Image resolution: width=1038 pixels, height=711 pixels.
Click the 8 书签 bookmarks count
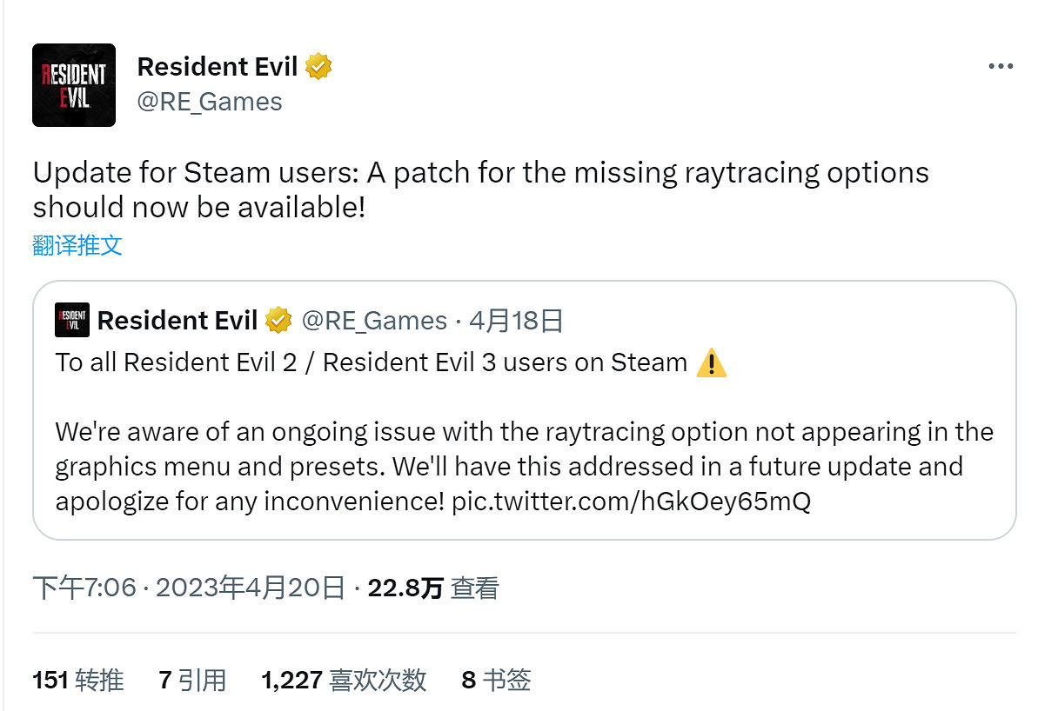(498, 681)
